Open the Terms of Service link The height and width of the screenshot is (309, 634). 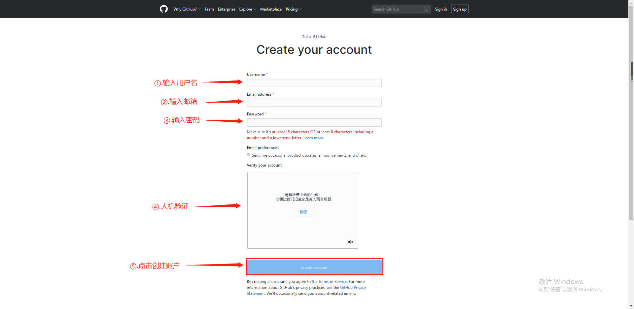[x=332, y=282]
